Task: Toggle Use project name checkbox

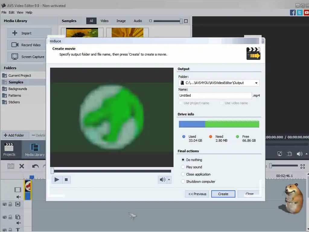Action: [180, 103]
